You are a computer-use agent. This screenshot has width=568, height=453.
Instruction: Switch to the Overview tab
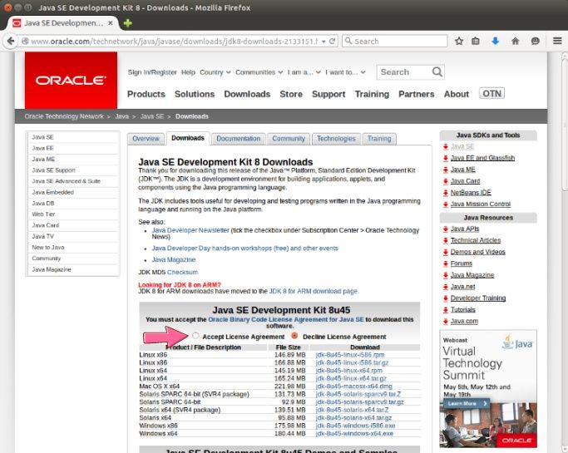click(146, 139)
